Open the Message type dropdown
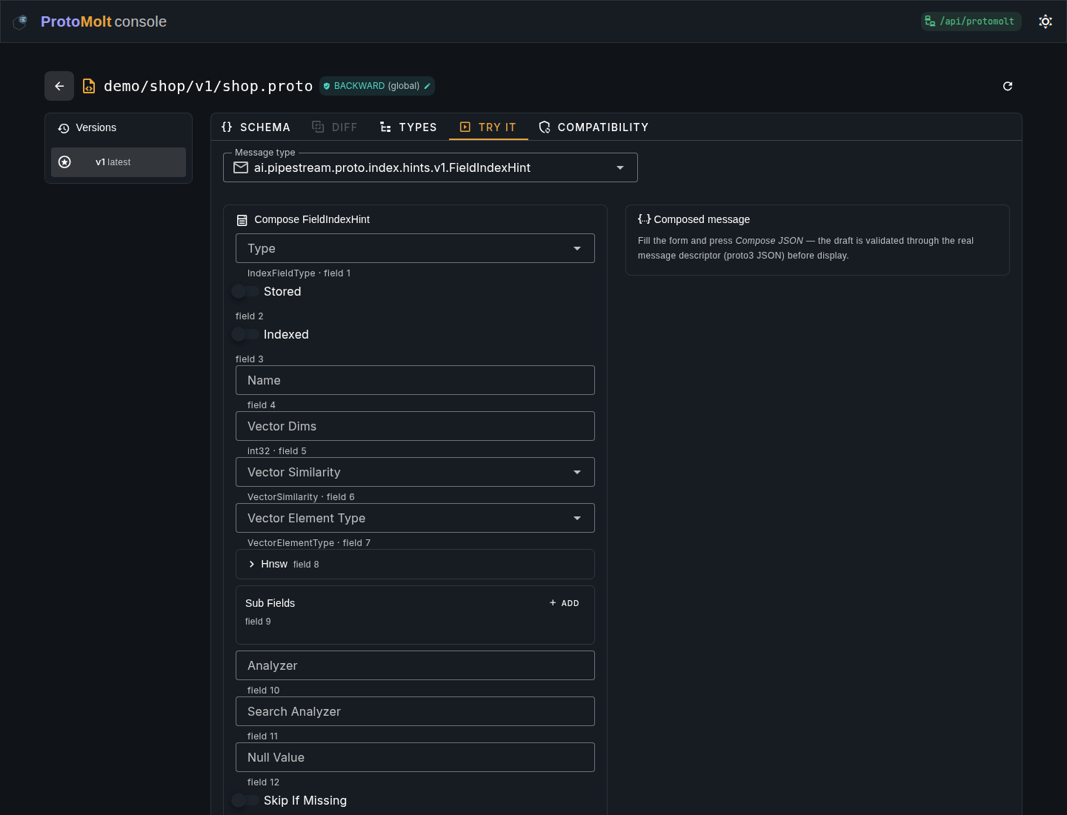Viewport: 1067px width, 815px height. pyautogui.click(x=431, y=168)
